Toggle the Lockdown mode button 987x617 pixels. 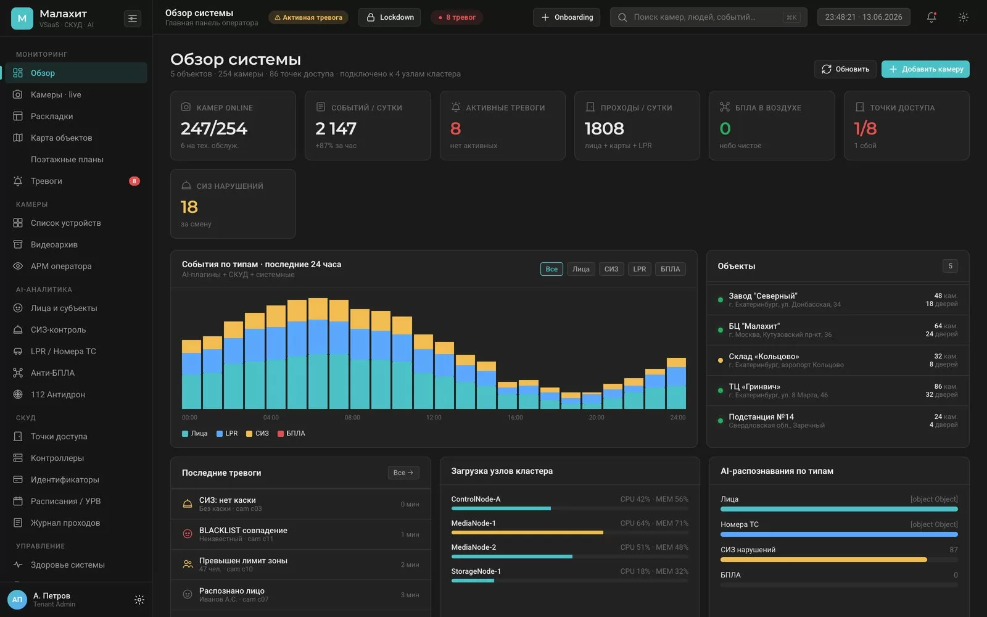point(389,17)
